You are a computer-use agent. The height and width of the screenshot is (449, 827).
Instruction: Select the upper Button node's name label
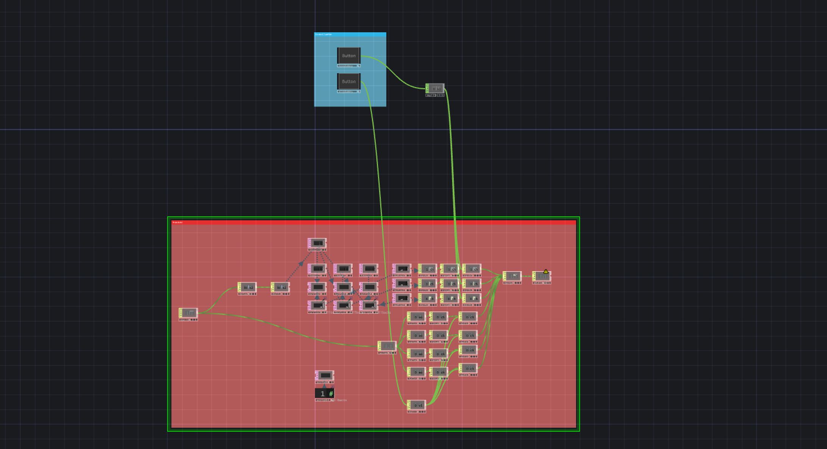(x=347, y=66)
